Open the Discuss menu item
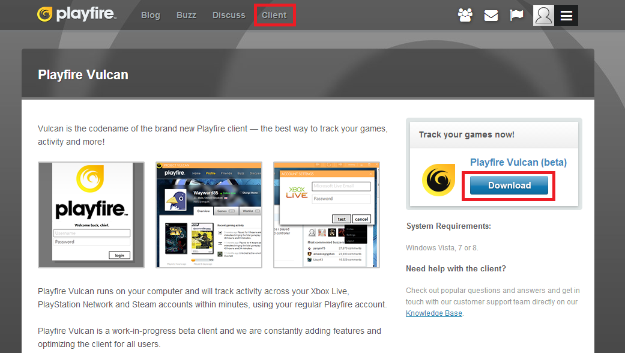625x353 pixels. pos(229,15)
